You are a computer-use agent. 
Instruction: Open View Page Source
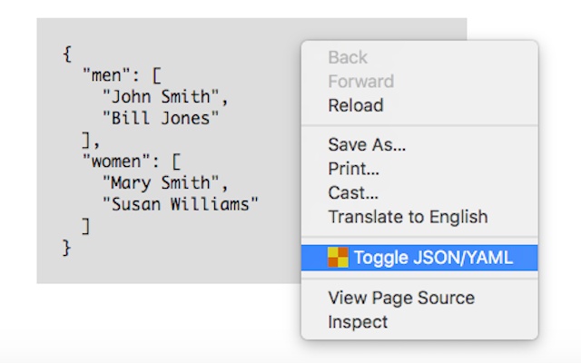point(401,298)
